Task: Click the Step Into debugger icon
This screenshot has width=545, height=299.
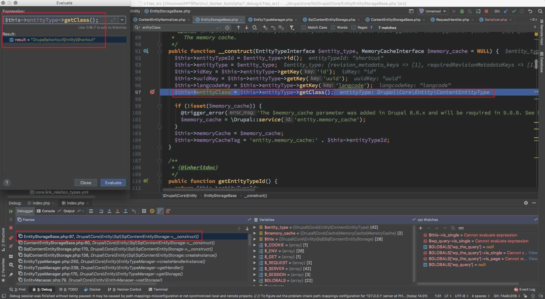Action: (x=109, y=211)
